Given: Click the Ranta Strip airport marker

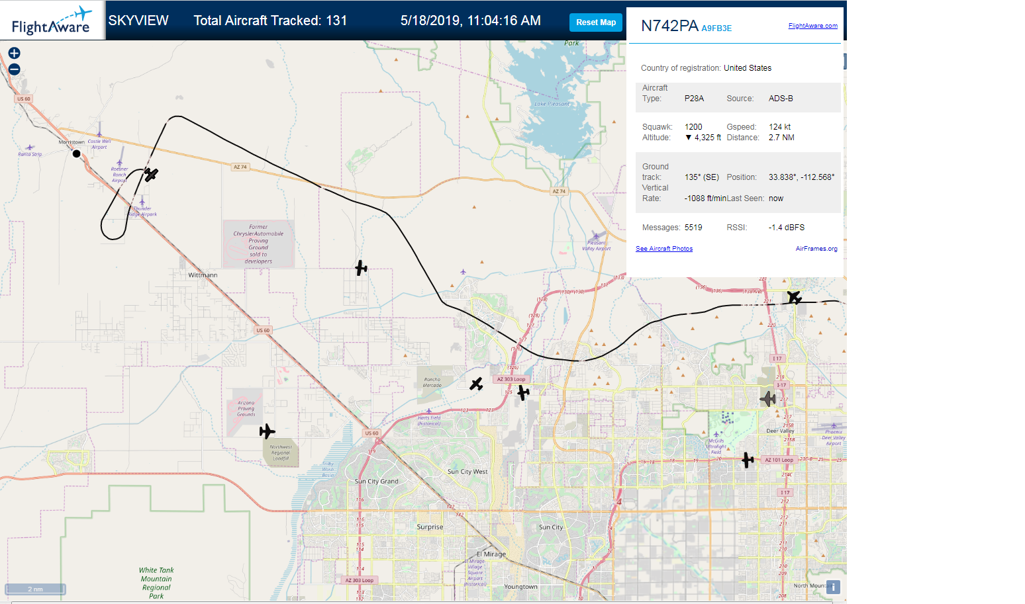Looking at the screenshot, I should 29,148.
